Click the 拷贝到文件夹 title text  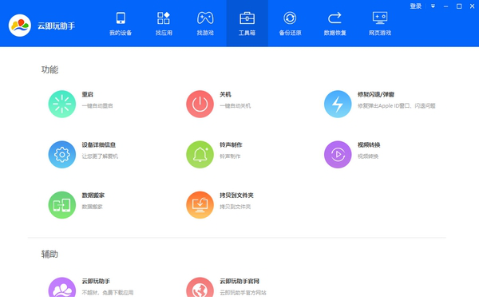pos(236,195)
